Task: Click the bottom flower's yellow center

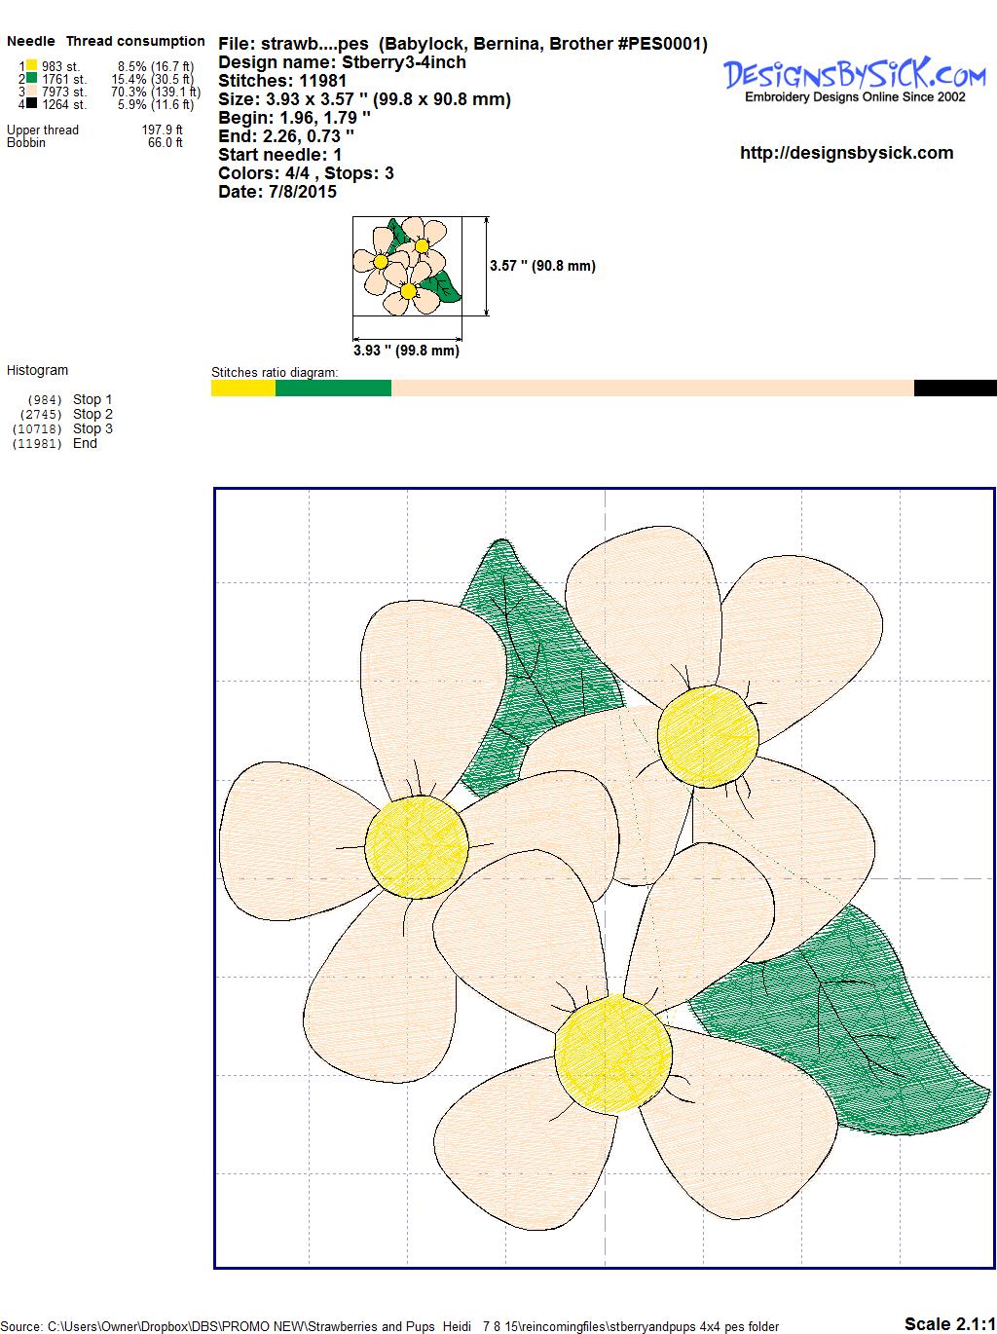Action: click(x=613, y=1050)
